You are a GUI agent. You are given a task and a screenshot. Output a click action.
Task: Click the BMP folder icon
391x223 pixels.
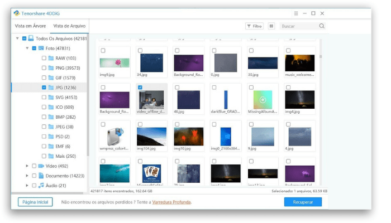coord(51,117)
